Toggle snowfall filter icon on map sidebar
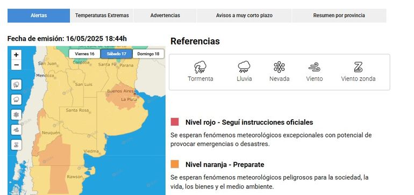The height and width of the screenshot is (195, 414). tap(16, 115)
